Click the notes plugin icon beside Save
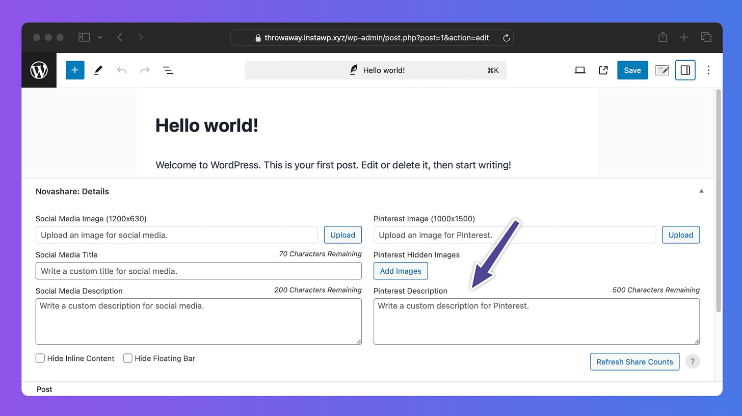Screen dimensions: 742x416 click(x=662, y=70)
